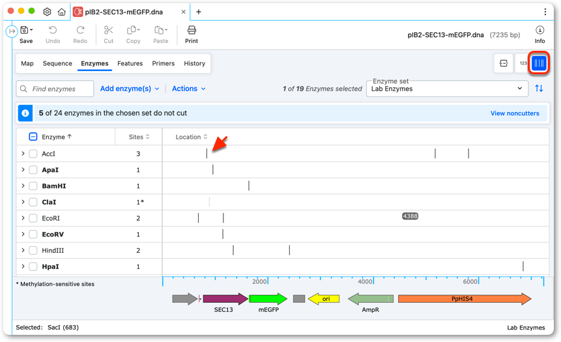Focus the Find enzymes search field
Image resolution: width=561 pixels, height=342 pixels.
coord(55,89)
